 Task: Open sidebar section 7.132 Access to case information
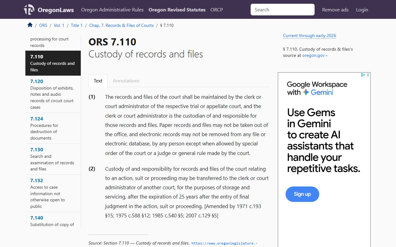click(53, 193)
